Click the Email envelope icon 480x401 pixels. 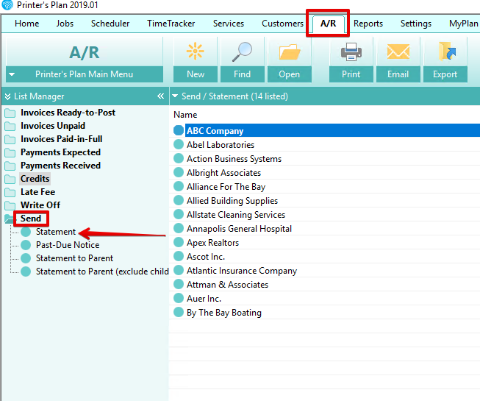[398, 52]
